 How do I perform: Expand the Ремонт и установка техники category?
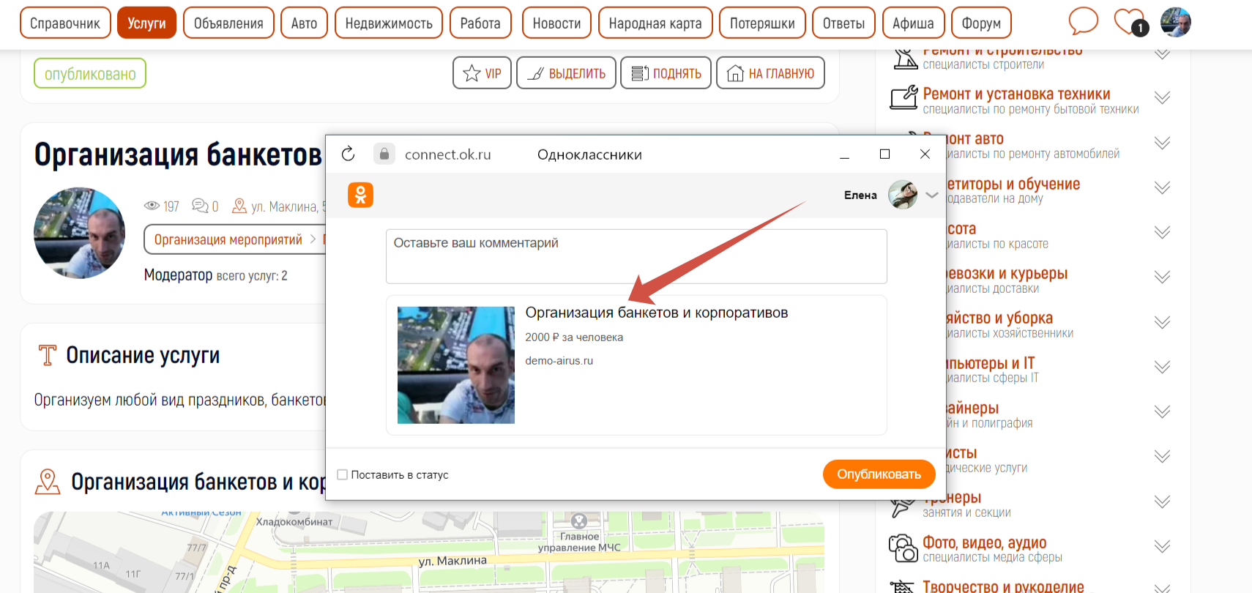[x=1162, y=97]
